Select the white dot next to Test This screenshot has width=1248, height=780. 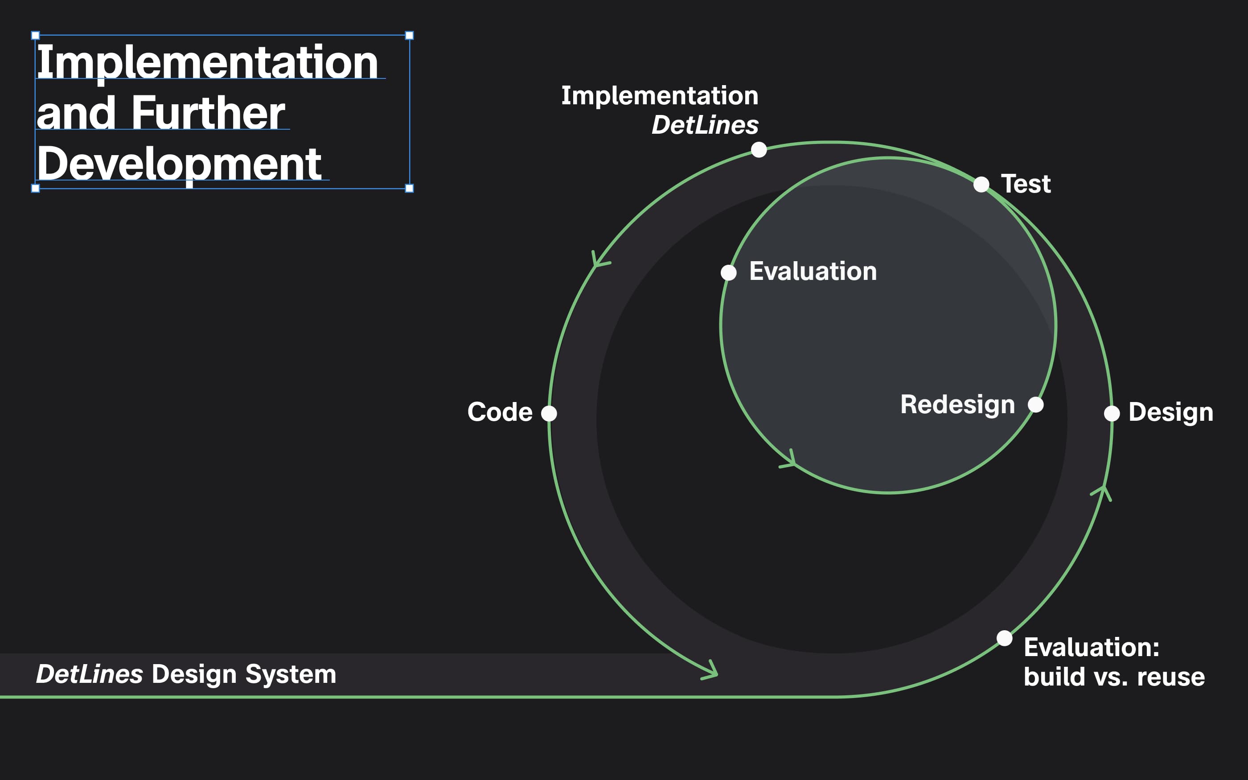981,184
